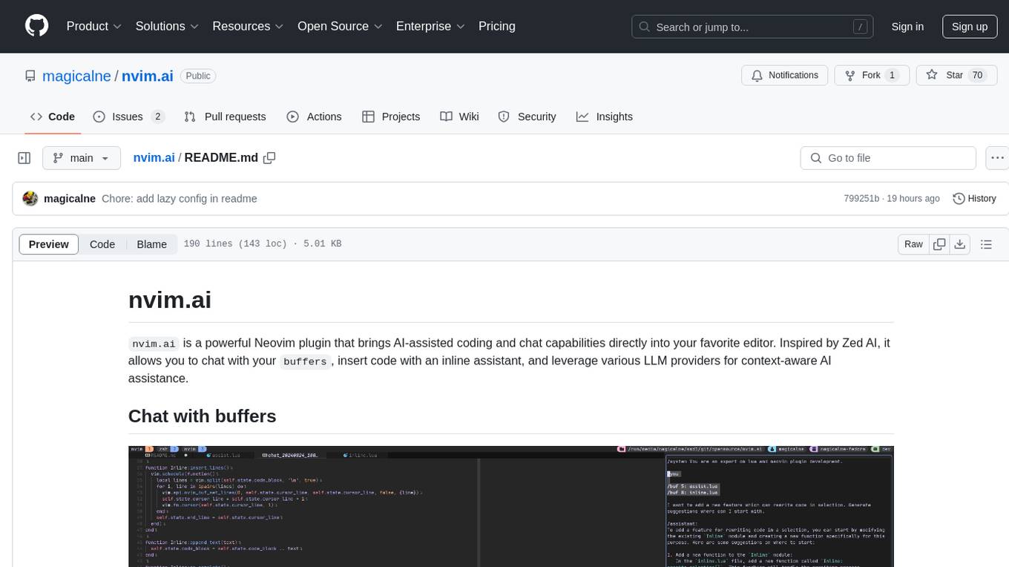This screenshot has height=567, width=1009.
Task: Expand the Solutions dropdown
Action: [167, 26]
